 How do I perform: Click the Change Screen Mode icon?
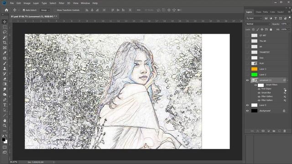coord(5,153)
